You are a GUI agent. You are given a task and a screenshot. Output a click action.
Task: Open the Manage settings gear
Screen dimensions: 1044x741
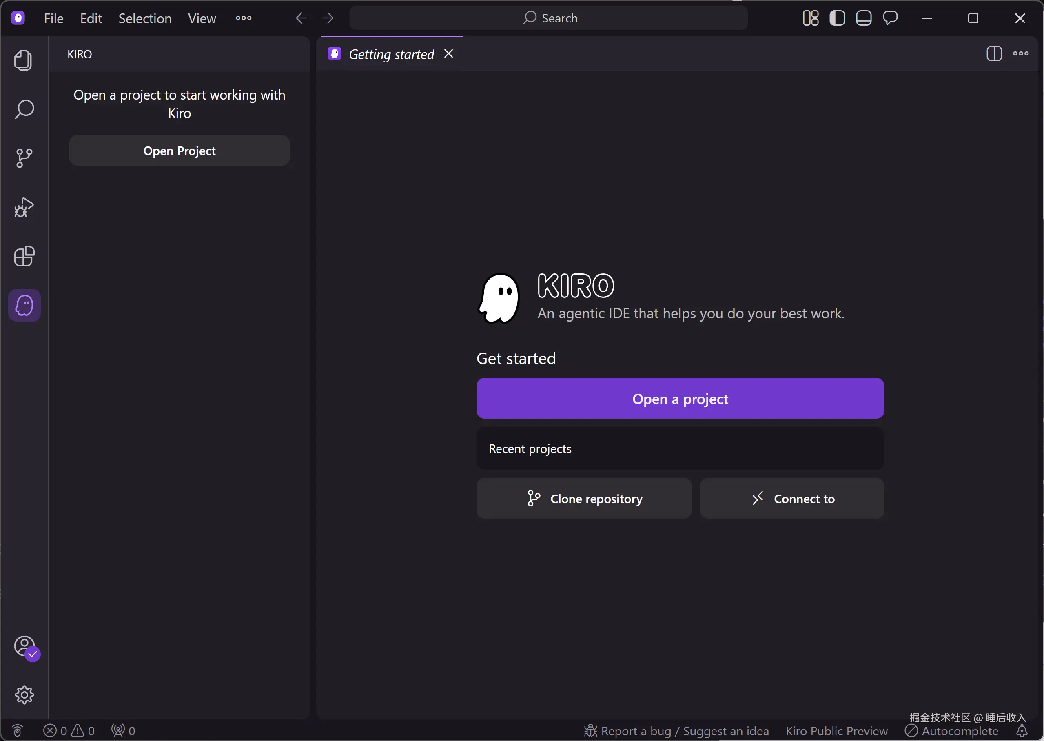pyautogui.click(x=24, y=694)
